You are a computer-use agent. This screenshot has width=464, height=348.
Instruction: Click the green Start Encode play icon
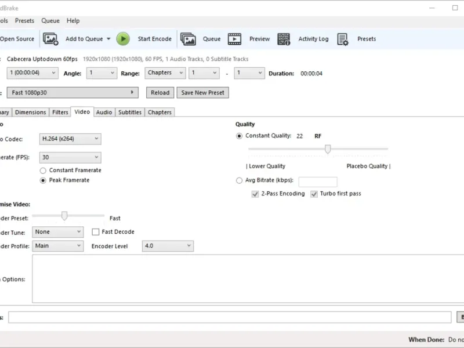tap(123, 39)
